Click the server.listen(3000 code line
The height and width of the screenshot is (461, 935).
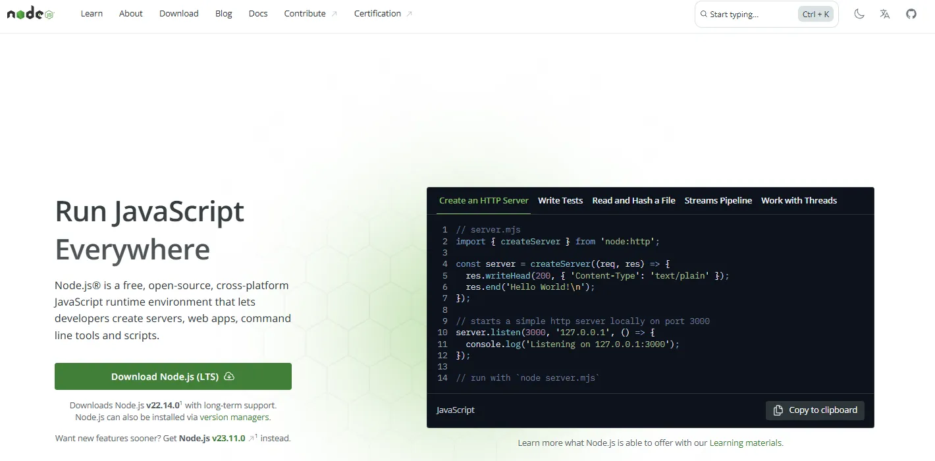pos(555,333)
